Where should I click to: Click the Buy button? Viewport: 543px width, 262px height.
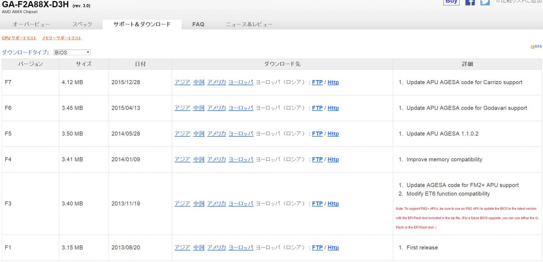point(451,2)
